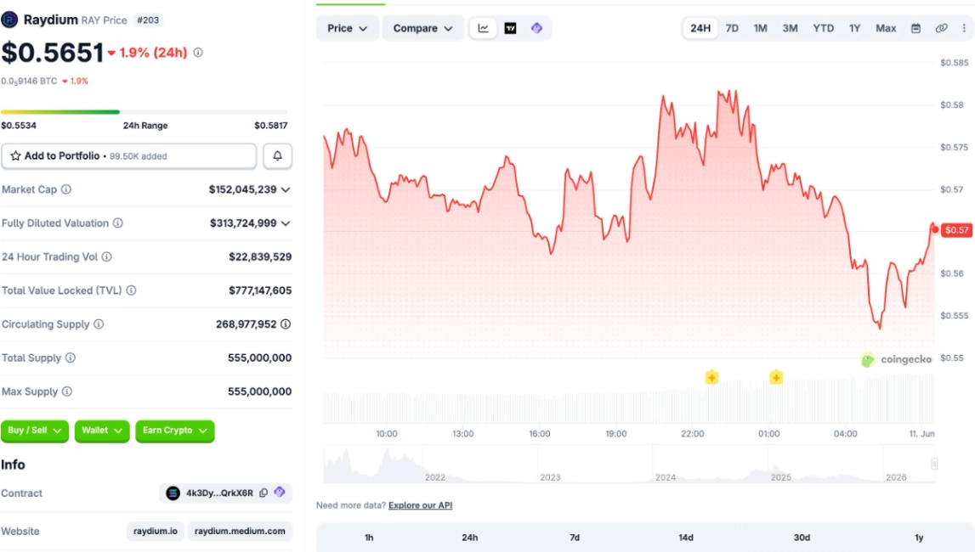This screenshot has height=552, width=975.
Task: Open the Fully Diluted Valuation info icon
Action: pos(117,222)
